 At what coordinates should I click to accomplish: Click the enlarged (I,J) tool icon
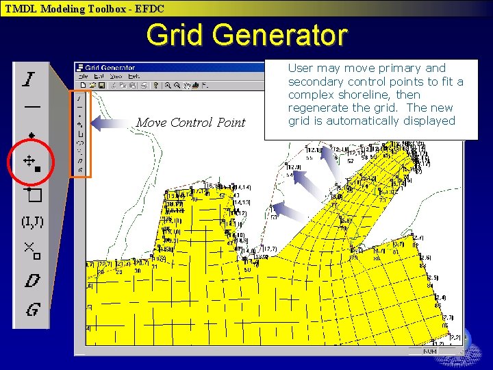32,223
